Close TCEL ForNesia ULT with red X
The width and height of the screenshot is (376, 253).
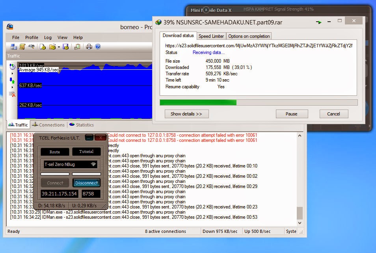coord(101,138)
